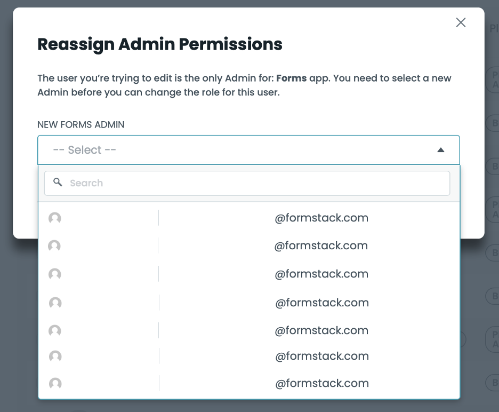The width and height of the screenshot is (499, 412).
Task: Click the magnifying glass search icon
Action: pos(58,183)
